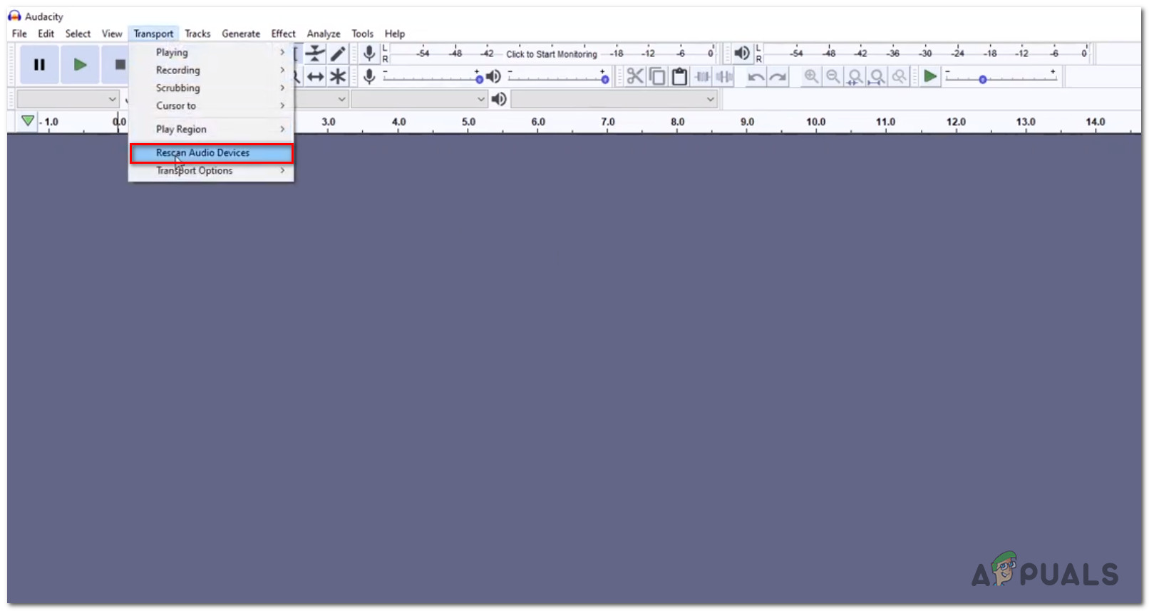Click the Zoom Toggle icon
This screenshot has width=1149, height=611.
pos(900,76)
